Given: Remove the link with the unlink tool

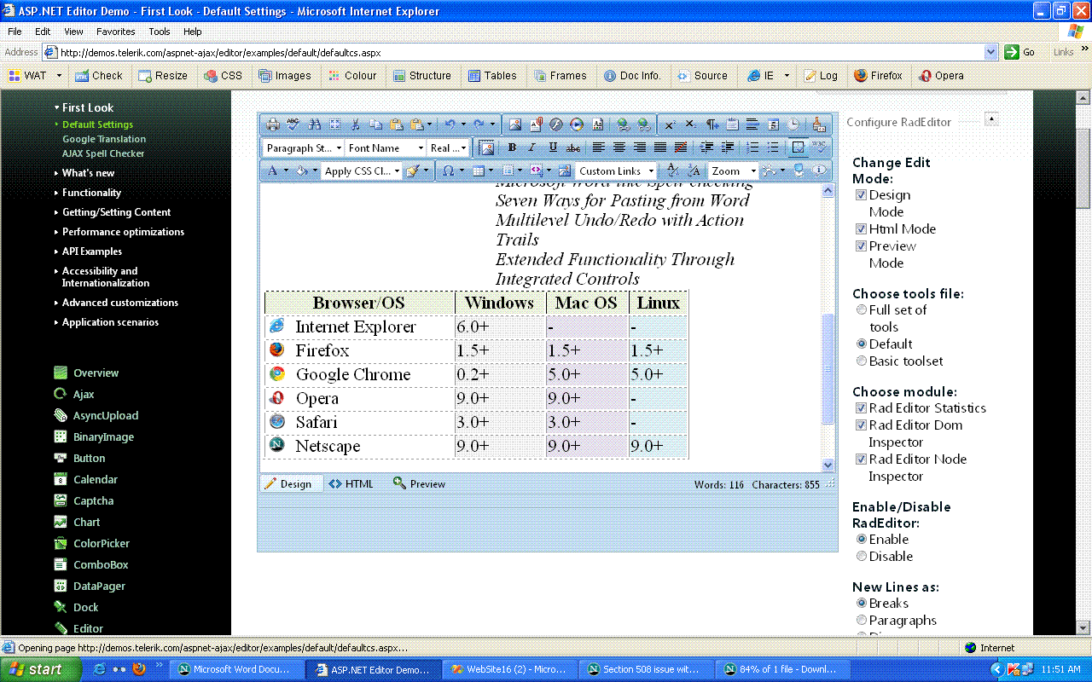Looking at the screenshot, I should pos(644,124).
